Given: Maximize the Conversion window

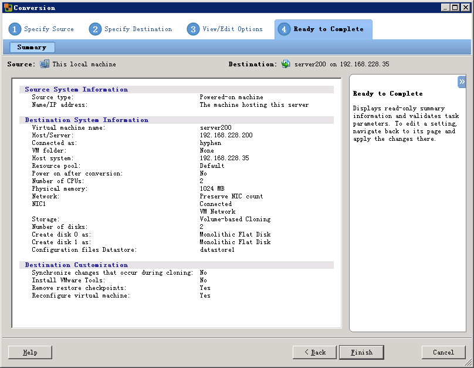Looking at the screenshot, I should click(x=455, y=8).
